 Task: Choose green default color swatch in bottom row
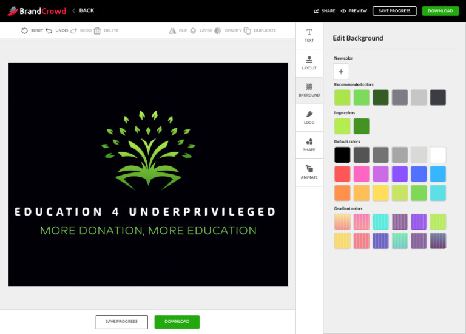pyautogui.click(x=419, y=193)
